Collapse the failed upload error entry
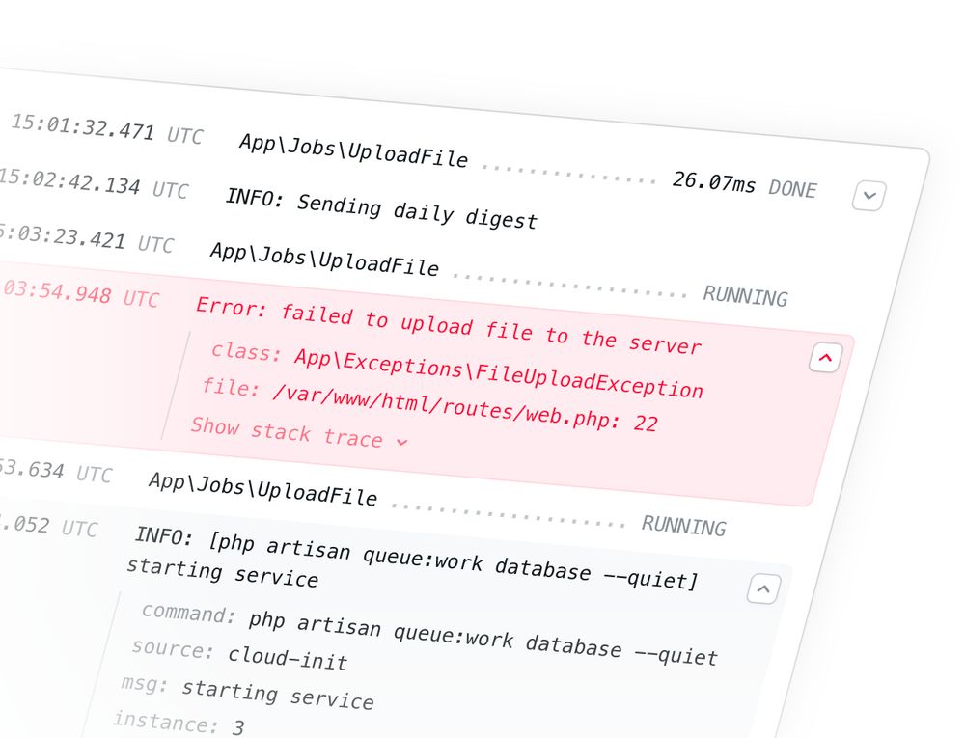 tap(825, 358)
